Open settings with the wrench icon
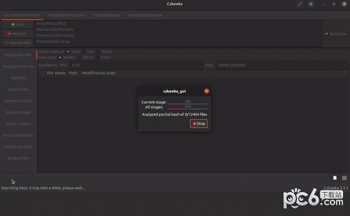This screenshot has height=216, width=350. [x=300, y=4]
